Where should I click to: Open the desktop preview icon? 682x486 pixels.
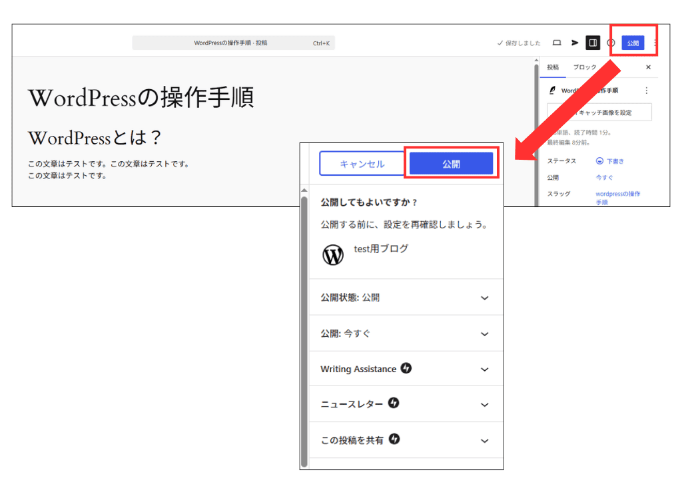(557, 42)
